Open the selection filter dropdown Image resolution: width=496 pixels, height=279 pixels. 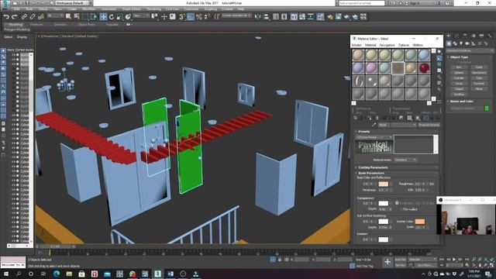55,15
